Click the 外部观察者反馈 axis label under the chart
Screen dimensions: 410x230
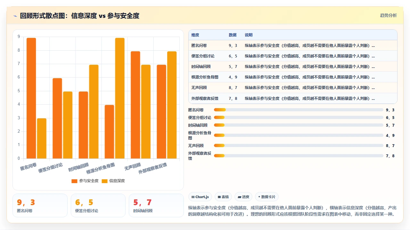152,168
